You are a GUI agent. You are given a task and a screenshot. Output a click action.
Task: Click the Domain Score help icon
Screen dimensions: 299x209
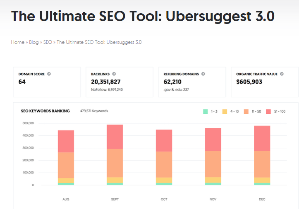(49, 74)
